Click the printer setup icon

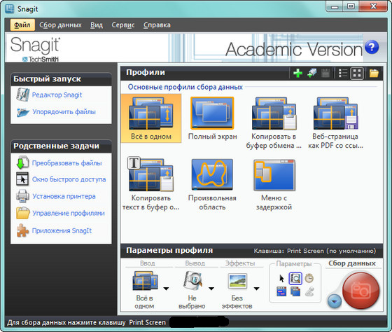22,196
